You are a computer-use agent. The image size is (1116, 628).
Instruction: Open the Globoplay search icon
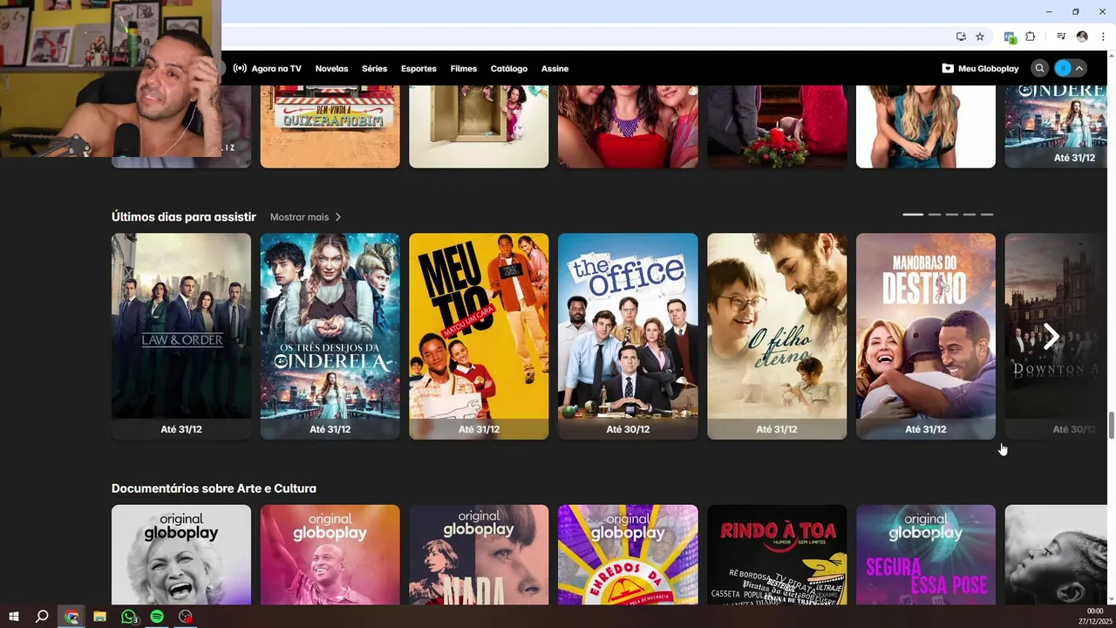(x=1039, y=68)
